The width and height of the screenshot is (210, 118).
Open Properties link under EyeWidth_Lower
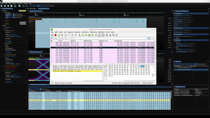point(9,41)
